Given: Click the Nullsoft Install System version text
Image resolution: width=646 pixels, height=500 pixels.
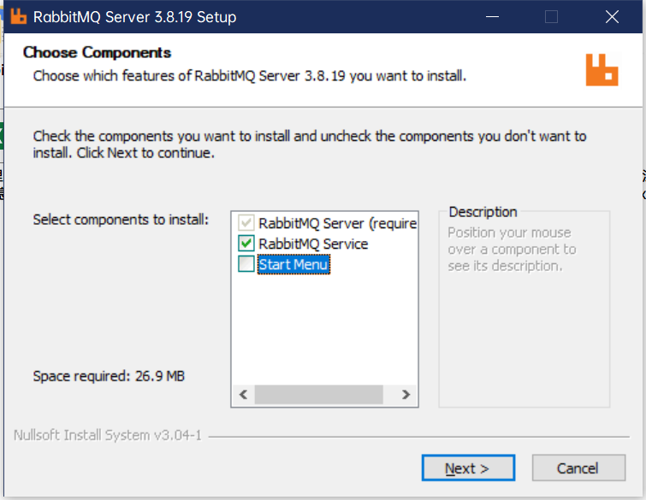Looking at the screenshot, I should click(x=108, y=436).
